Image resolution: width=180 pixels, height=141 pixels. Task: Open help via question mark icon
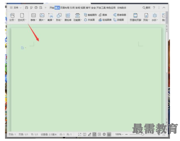154,8
